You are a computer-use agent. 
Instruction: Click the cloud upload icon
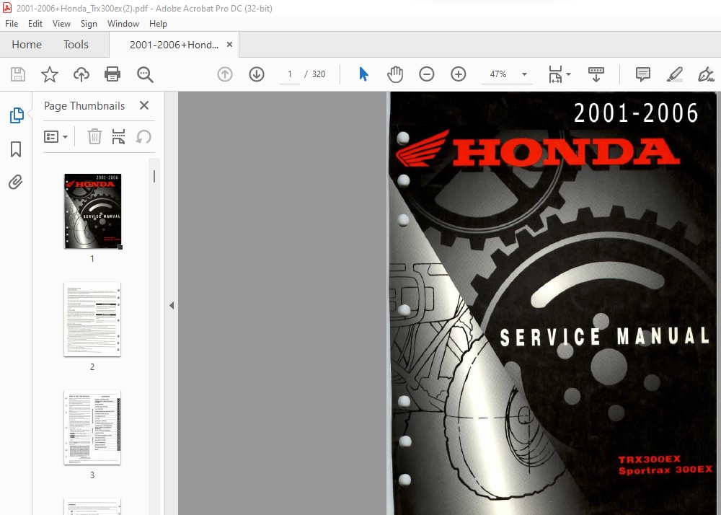(81, 74)
